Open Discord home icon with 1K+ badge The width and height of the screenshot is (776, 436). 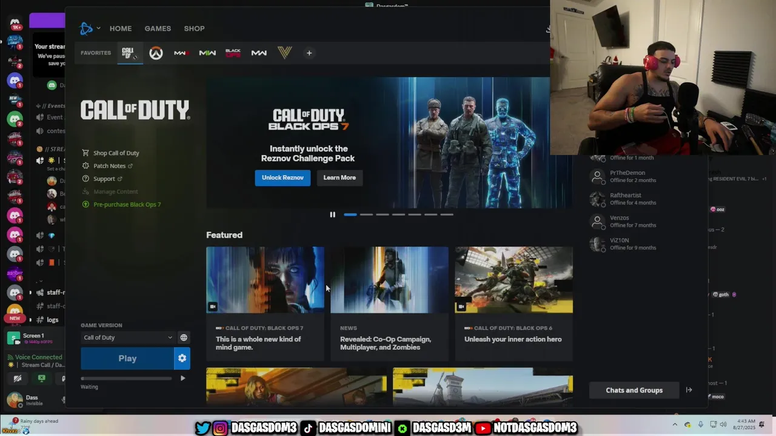[15, 24]
